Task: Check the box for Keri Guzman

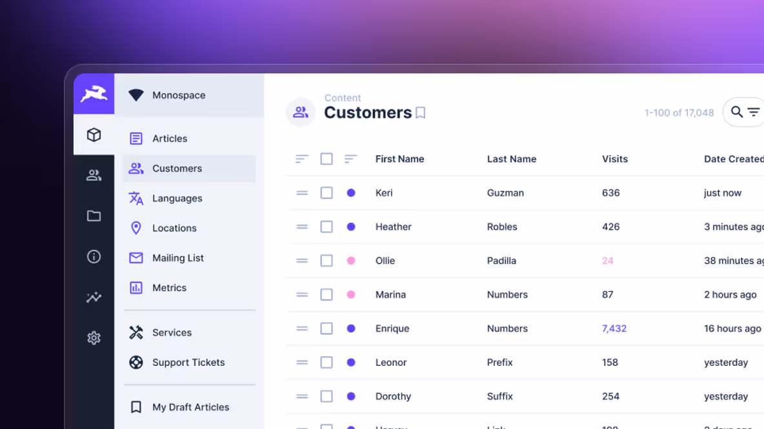Action: point(327,193)
